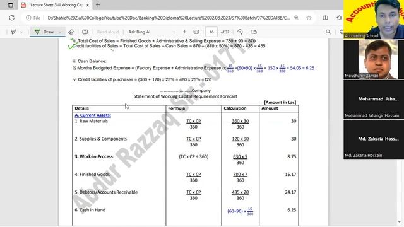Click the amount 24.17

[290, 192]
